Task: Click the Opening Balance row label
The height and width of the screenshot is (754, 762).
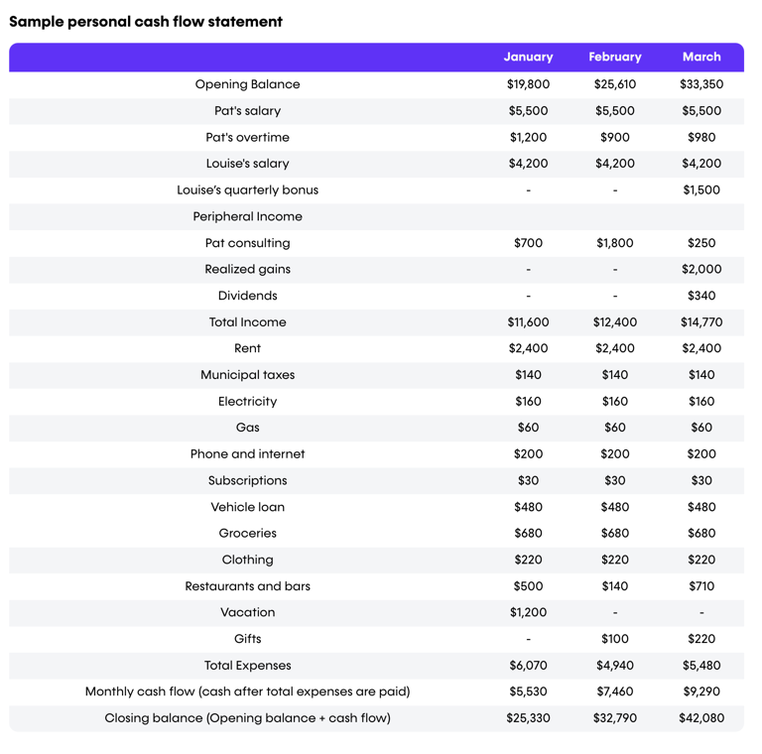Action: (x=247, y=84)
